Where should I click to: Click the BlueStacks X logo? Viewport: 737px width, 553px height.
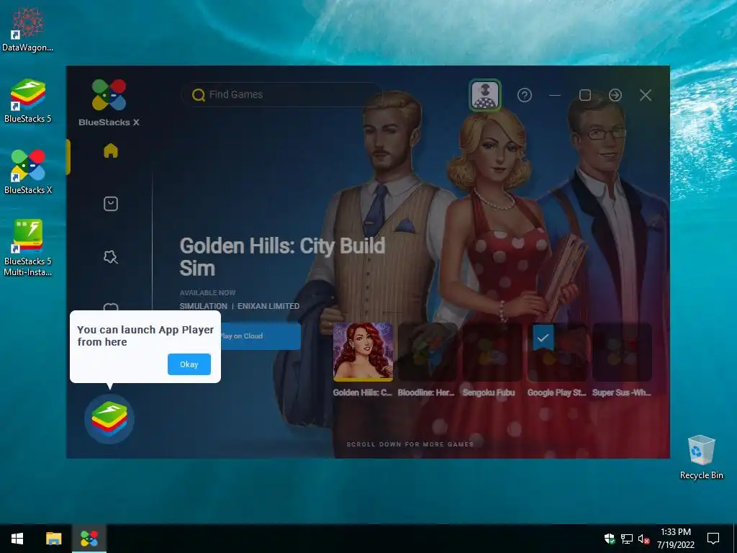pos(109,102)
